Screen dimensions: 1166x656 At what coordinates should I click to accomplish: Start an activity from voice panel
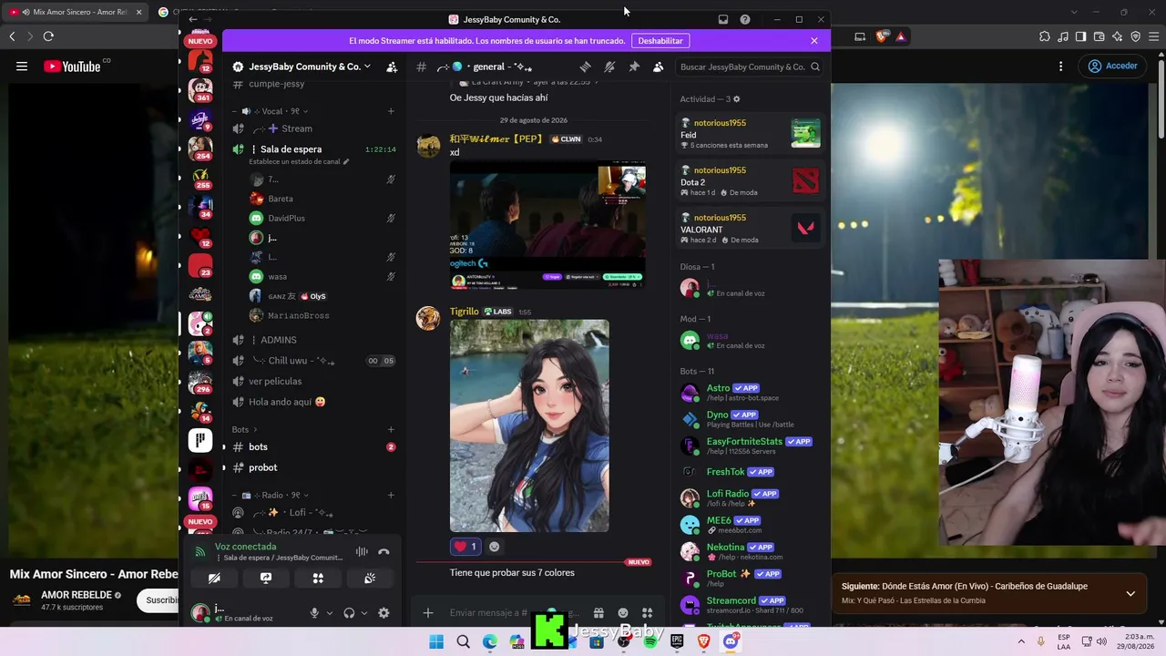point(318,578)
